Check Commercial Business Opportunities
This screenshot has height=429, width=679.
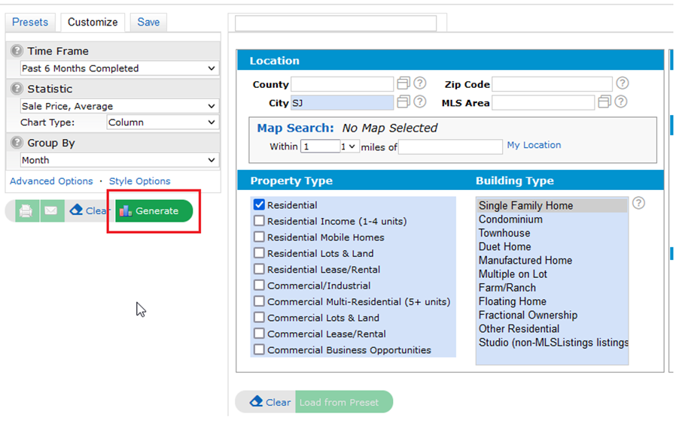coord(259,349)
